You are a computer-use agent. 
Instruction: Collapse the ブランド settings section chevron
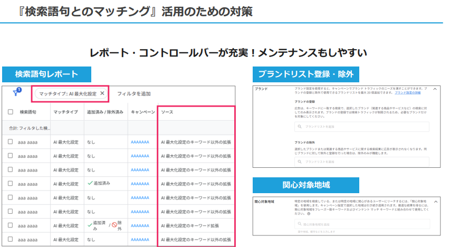tap(435, 89)
